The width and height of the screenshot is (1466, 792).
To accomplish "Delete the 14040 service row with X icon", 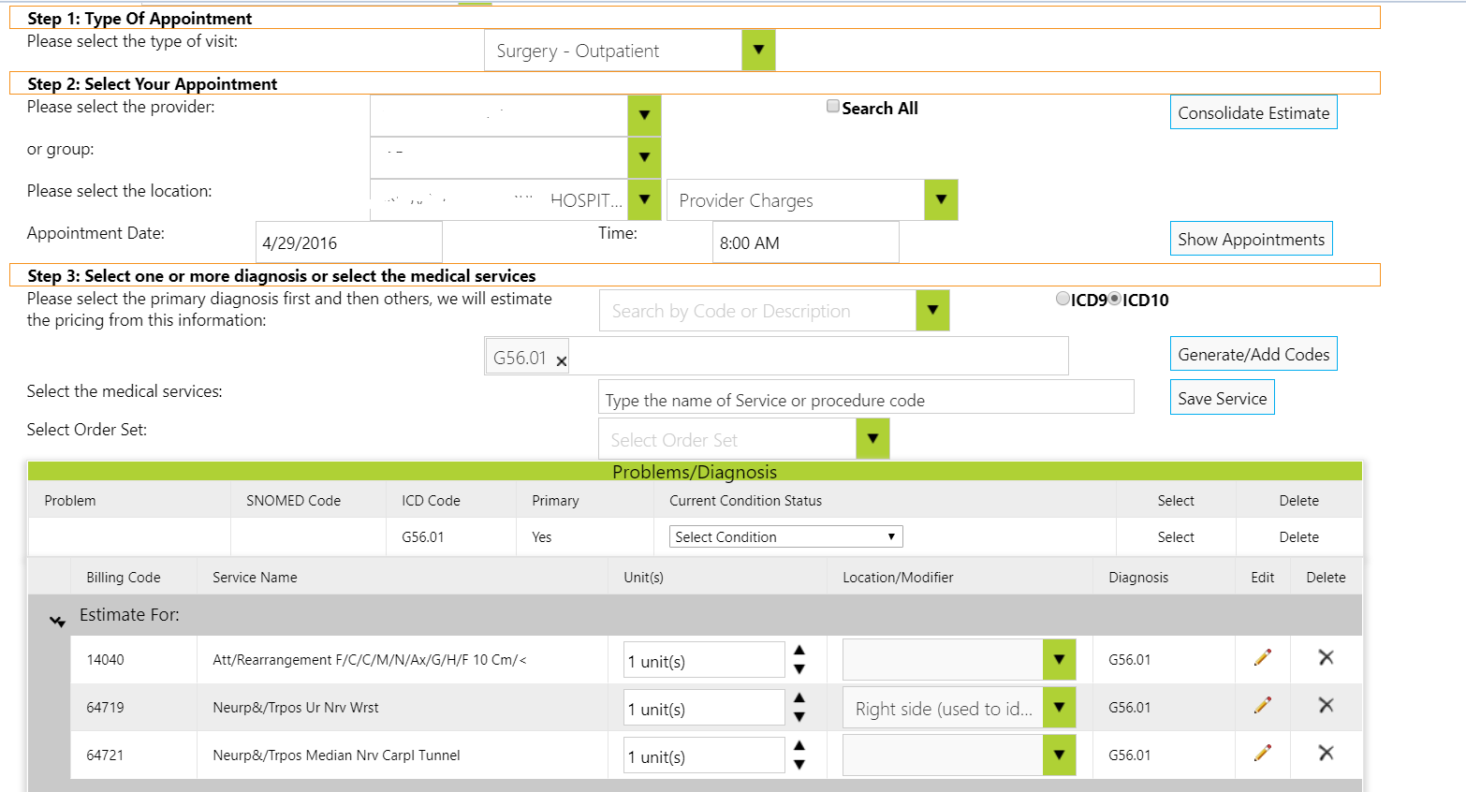I will 1326,658.
